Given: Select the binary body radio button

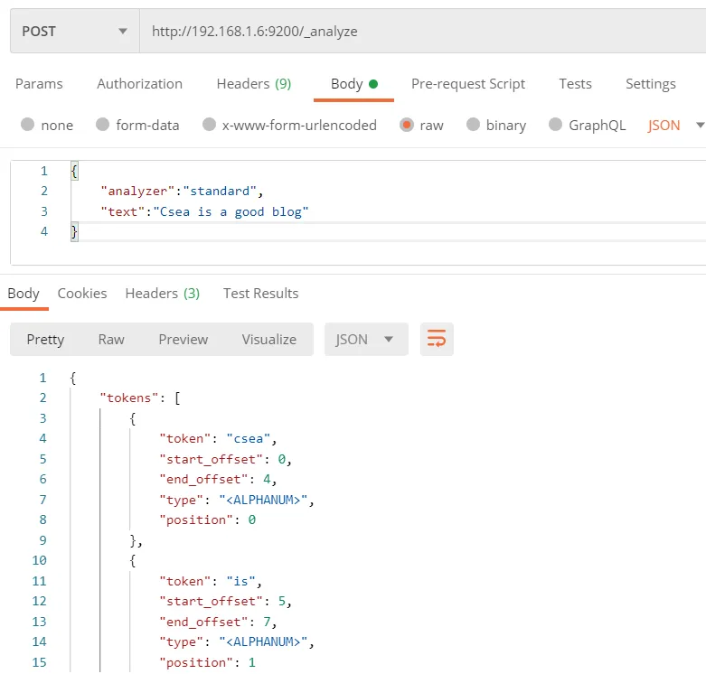Looking at the screenshot, I should pos(474,126).
